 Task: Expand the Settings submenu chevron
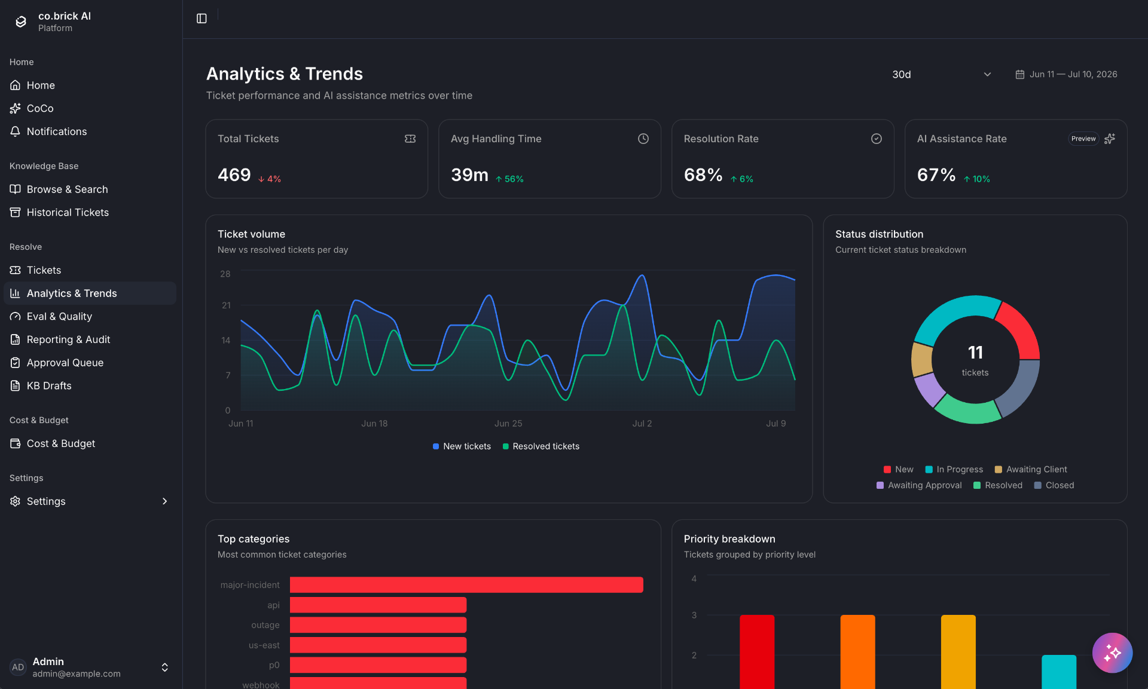(165, 501)
